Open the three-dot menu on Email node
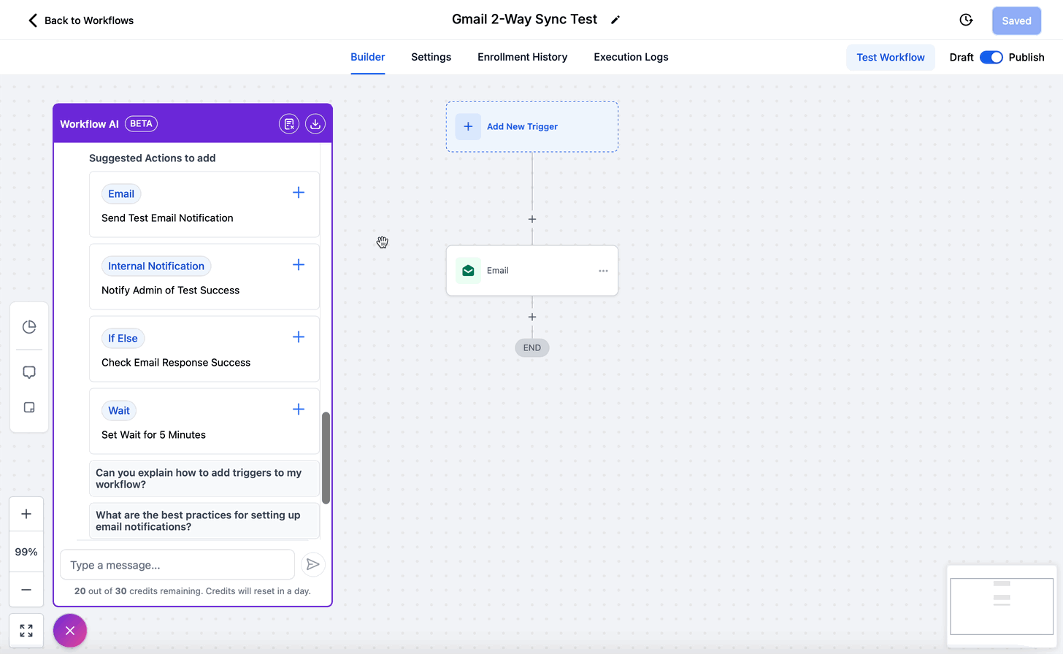This screenshot has height=654, width=1063. pos(603,271)
